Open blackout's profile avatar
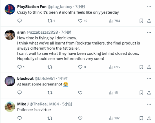 10,81
